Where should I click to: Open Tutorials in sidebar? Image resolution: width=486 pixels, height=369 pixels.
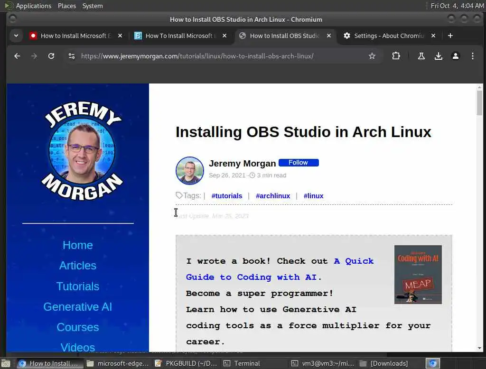tap(78, 286)
